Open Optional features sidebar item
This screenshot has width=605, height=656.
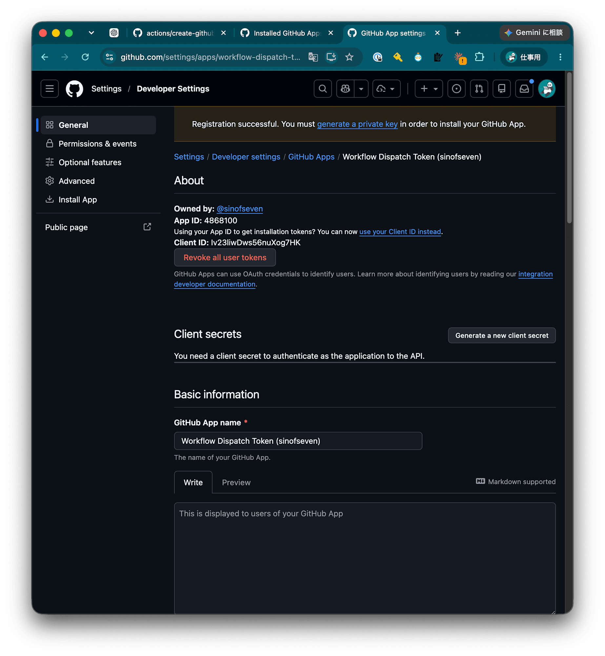98,162
